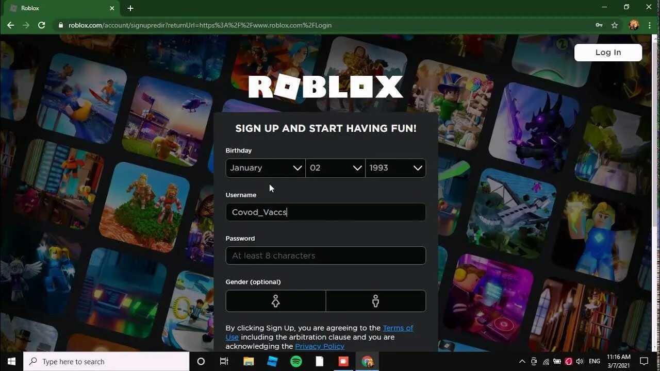Open the saved passwords key icon
The height and width of the screenshot is (371, 660).
(x=599, y=25)
